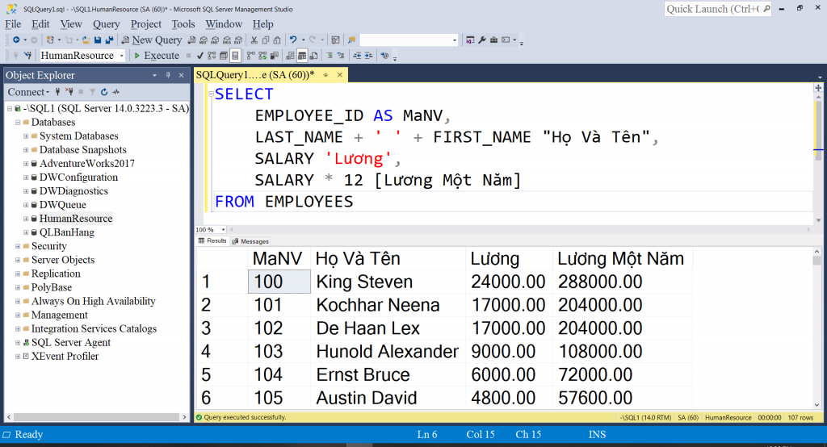The width and height of the screenshot is (827, 447).
Task: Click the navigate Back arrow icon
Action: (x=16, y=40)
